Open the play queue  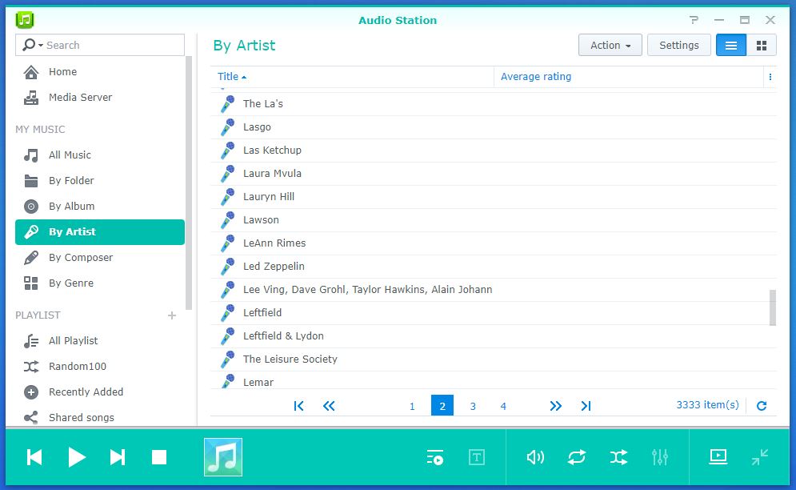[435, 457]
